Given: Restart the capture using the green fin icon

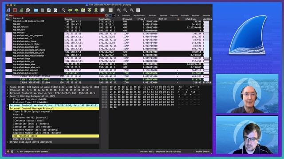Looking at the screenshot, I should coord(21,10).
